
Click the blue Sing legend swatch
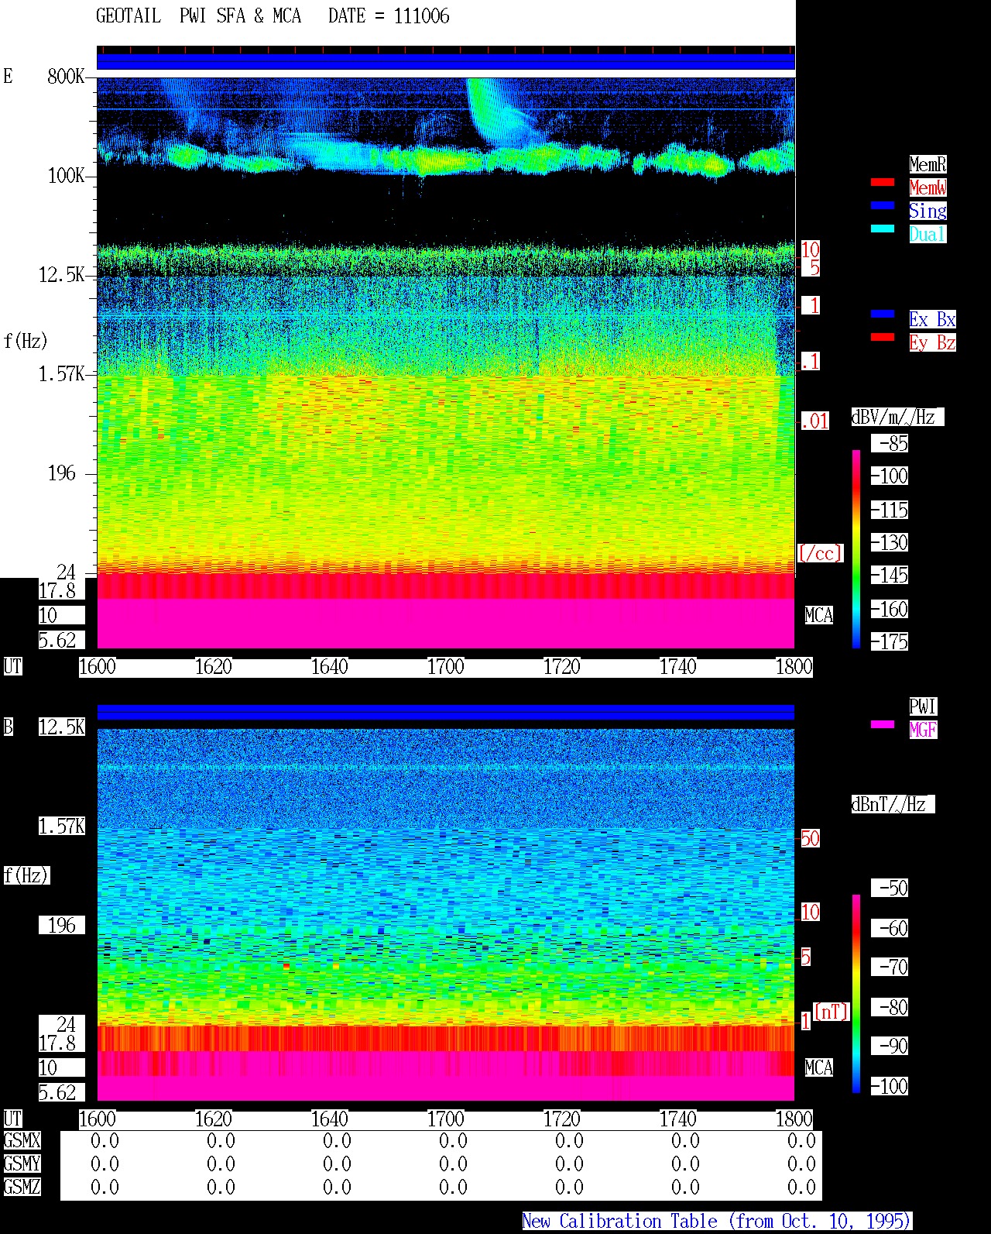click(x=883, y=206)
